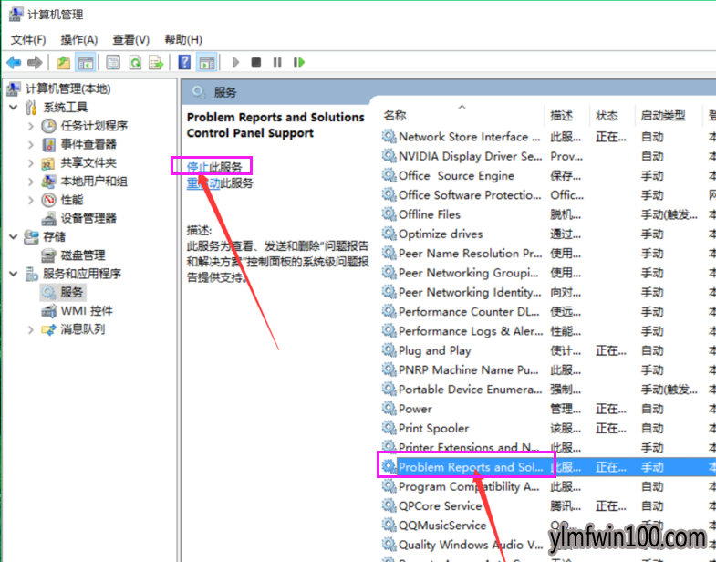Open Device Manager (设备管理器) tree item
Viewport: 716px width, 562px height.
tap(88, 218)
